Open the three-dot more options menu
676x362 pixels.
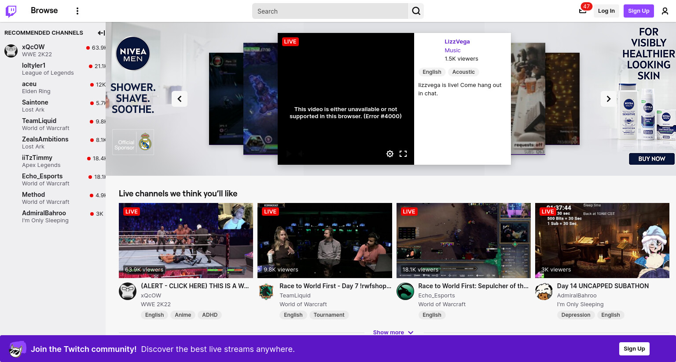[77, 11]
